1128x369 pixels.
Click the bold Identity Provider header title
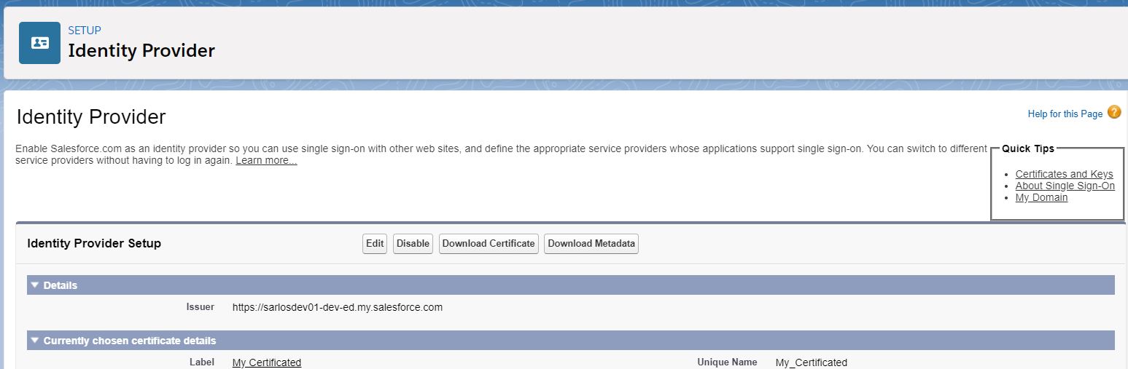[141, 51]
